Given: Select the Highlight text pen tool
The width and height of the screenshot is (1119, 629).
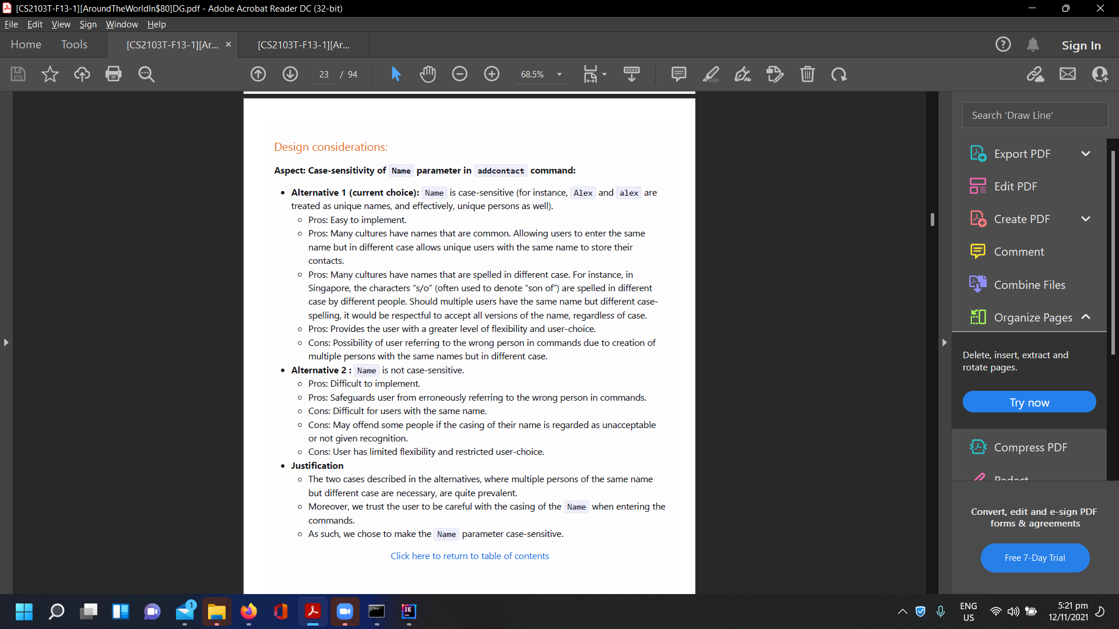Looking at the screenshot, I should 711,74.
